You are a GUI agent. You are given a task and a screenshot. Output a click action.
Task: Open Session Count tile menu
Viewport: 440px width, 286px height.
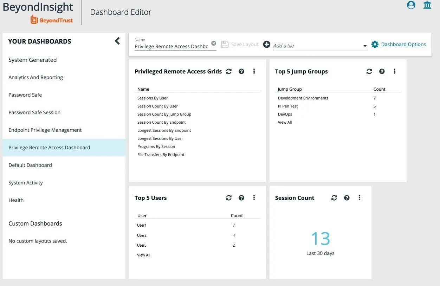point(360,198)
